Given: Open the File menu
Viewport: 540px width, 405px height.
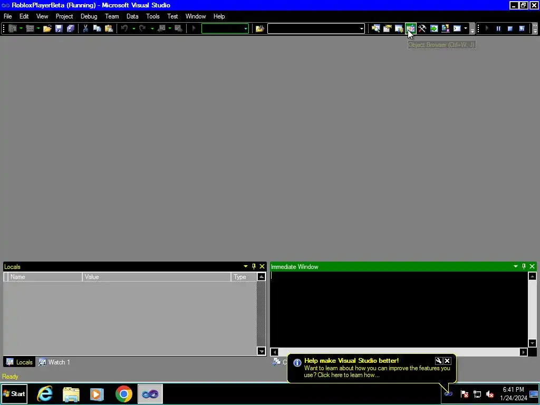Looking at the screenshot, I should tap(7, 16).
